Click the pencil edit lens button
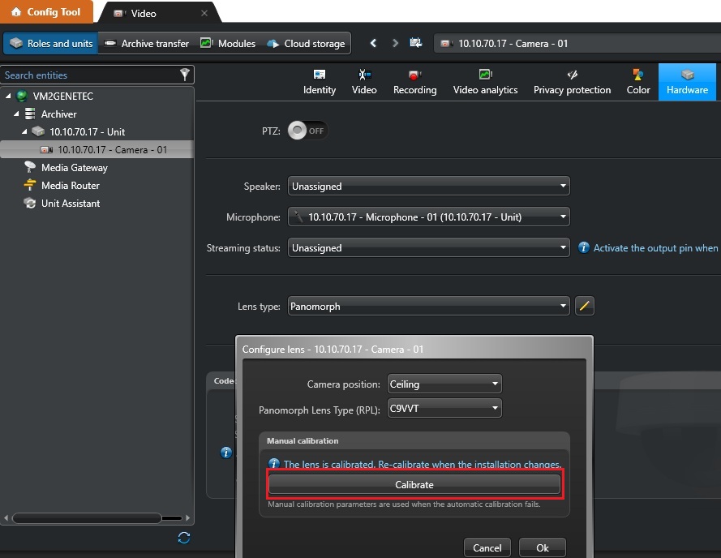The height and width of the screenshot is (558, 721). [585, 306]
